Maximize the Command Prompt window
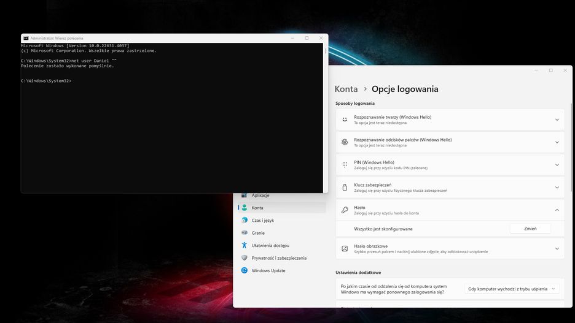Viewport: 575px width, 323px height. click(307, 38)
